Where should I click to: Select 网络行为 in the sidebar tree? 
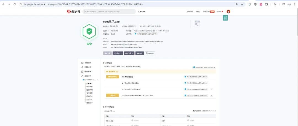click(x=89, y=96)
